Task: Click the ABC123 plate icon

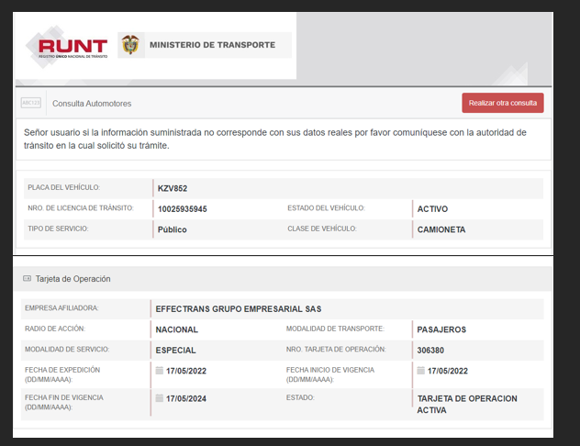Action: (31, 103)
